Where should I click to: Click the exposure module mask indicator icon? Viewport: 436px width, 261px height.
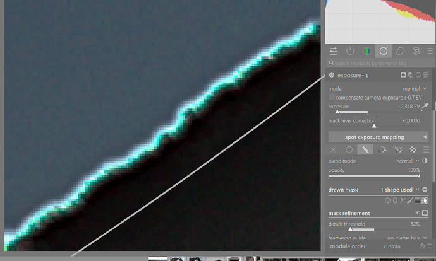point(403,75)
